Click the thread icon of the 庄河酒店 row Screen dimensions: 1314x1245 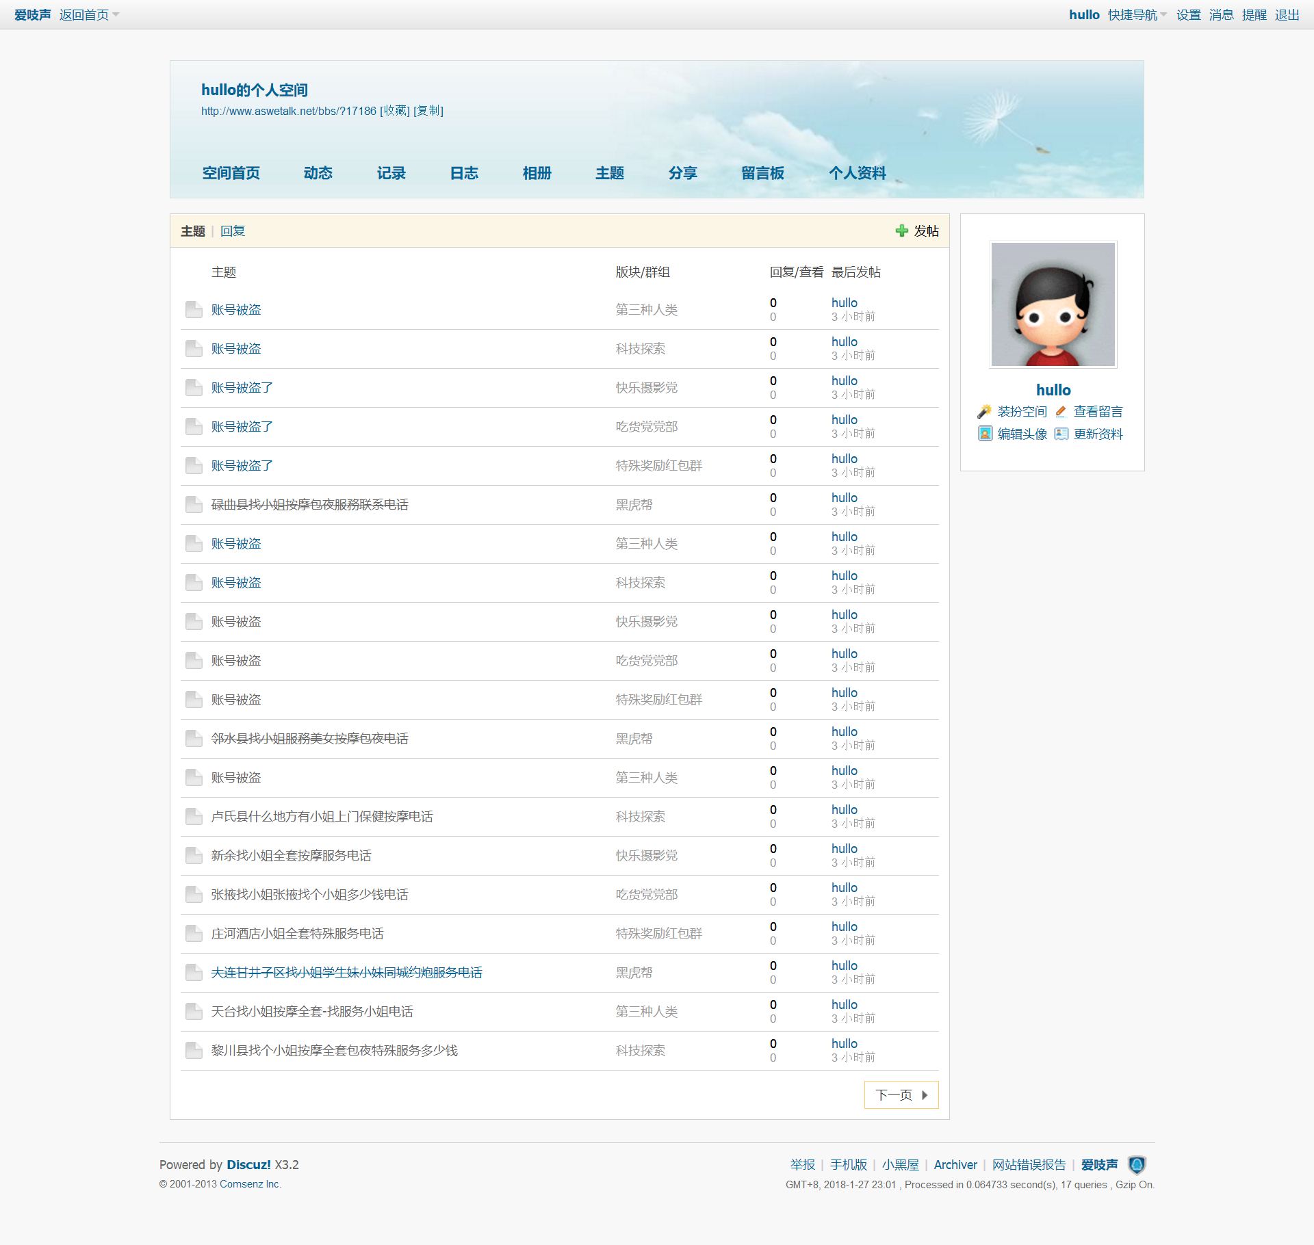(194, 934)
